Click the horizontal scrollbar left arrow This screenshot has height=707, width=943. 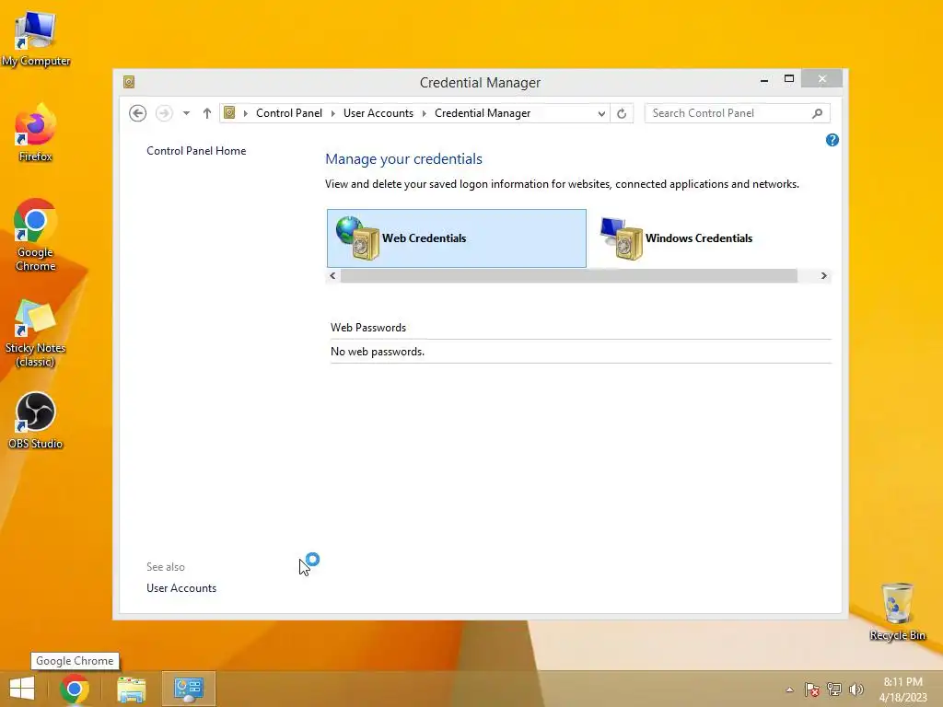point(332,276)
